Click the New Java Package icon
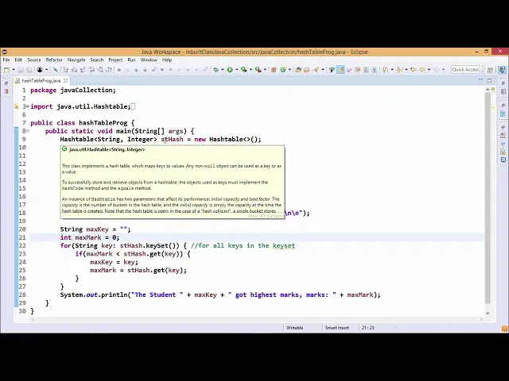509x381 pixels. 274,70
